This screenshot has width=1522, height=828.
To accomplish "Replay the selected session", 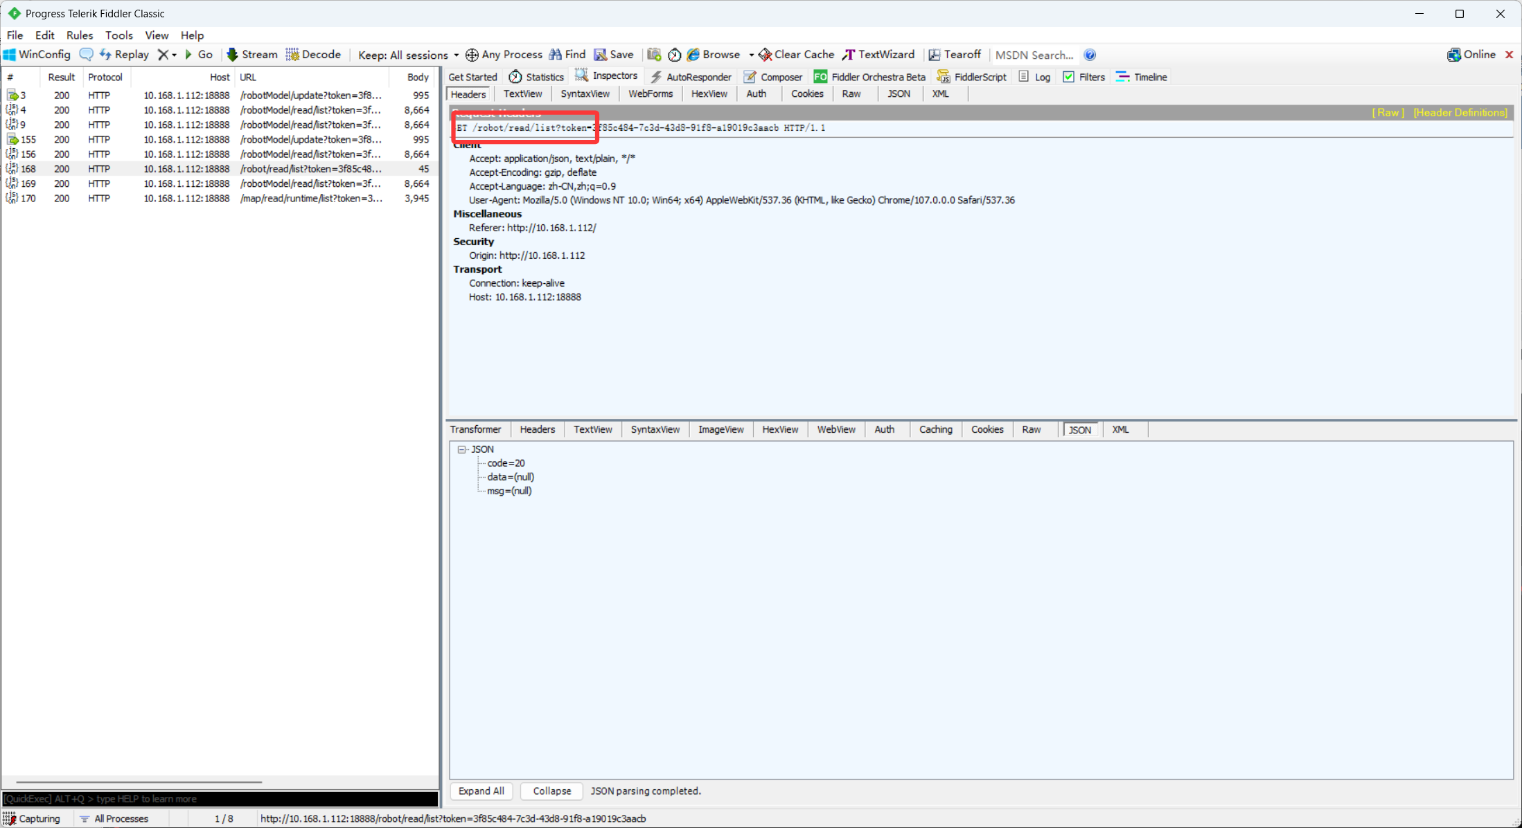I will coord(125,55).
